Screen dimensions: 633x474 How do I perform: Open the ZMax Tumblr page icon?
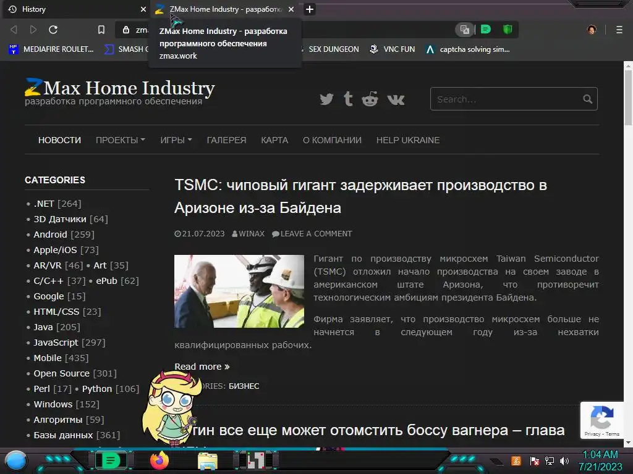(x=349, y=99)
